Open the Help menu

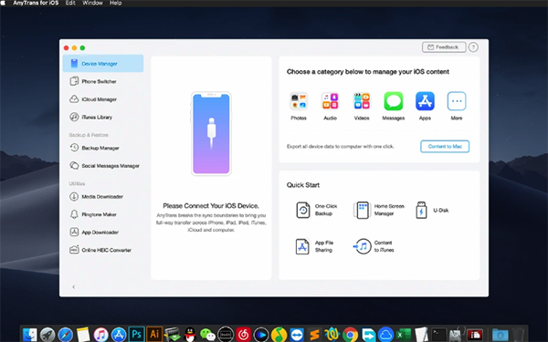click(116, 3)
